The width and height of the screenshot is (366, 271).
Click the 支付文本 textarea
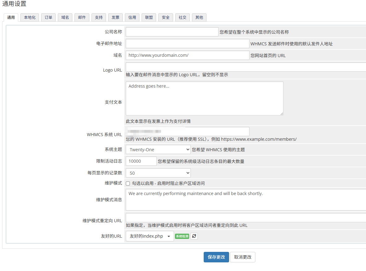tap(205, 98)
